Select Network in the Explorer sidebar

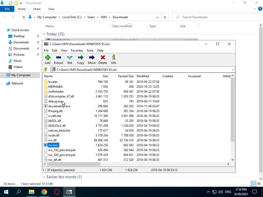[17, 83]
